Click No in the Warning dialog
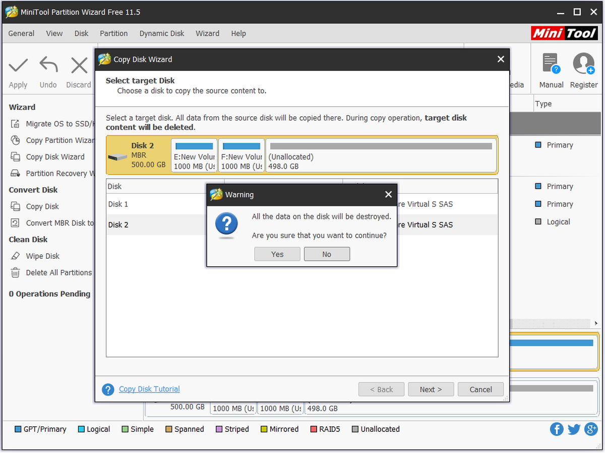Viewport: 605px width, 453px height. coord(327,254)
